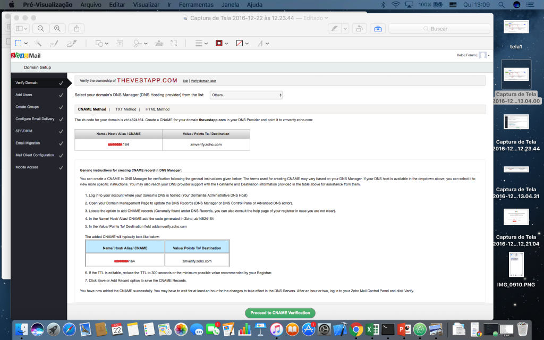Viewport: 544px width, 340px height.
Task: Select IMG_0910.PNG on the desktop
Action: [516, 265]
